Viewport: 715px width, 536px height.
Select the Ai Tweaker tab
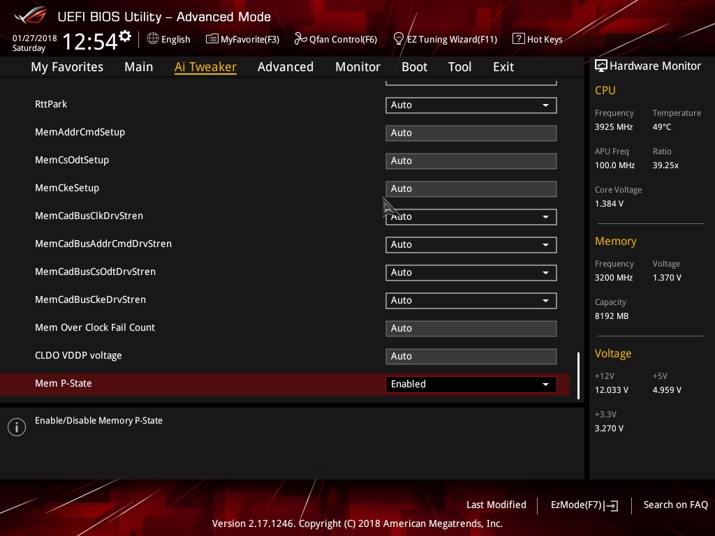(205, 67)
